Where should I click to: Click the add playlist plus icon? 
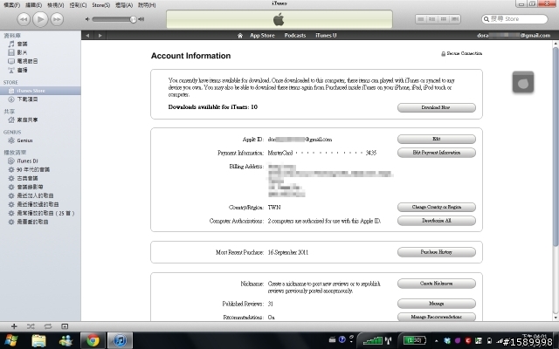pyautogui.click(x=14, y=326)
